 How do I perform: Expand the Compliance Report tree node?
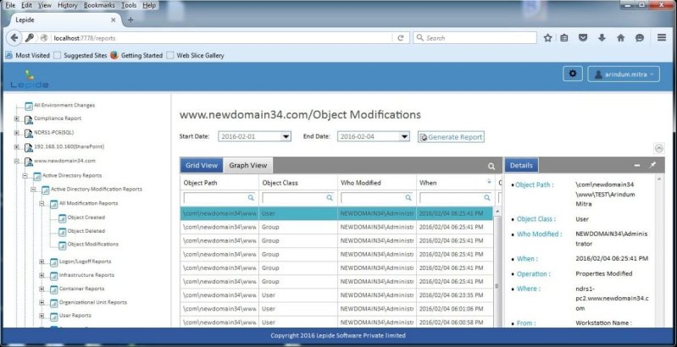pyautogui.click(x=17, y=118)
